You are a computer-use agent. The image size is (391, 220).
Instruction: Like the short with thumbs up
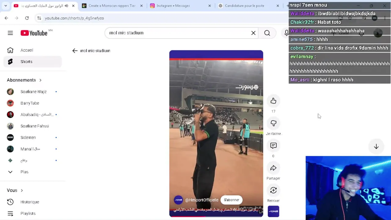[x=273, y=101]
